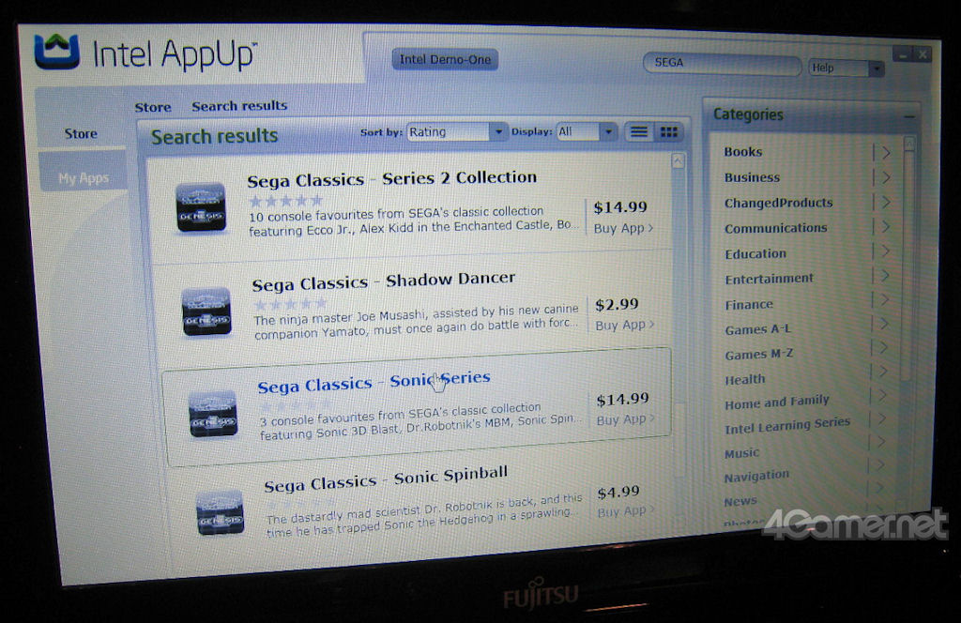Expand the Games M-Z category arrow
This screenshot has height=623, width=961.
[x=882, y=348]
